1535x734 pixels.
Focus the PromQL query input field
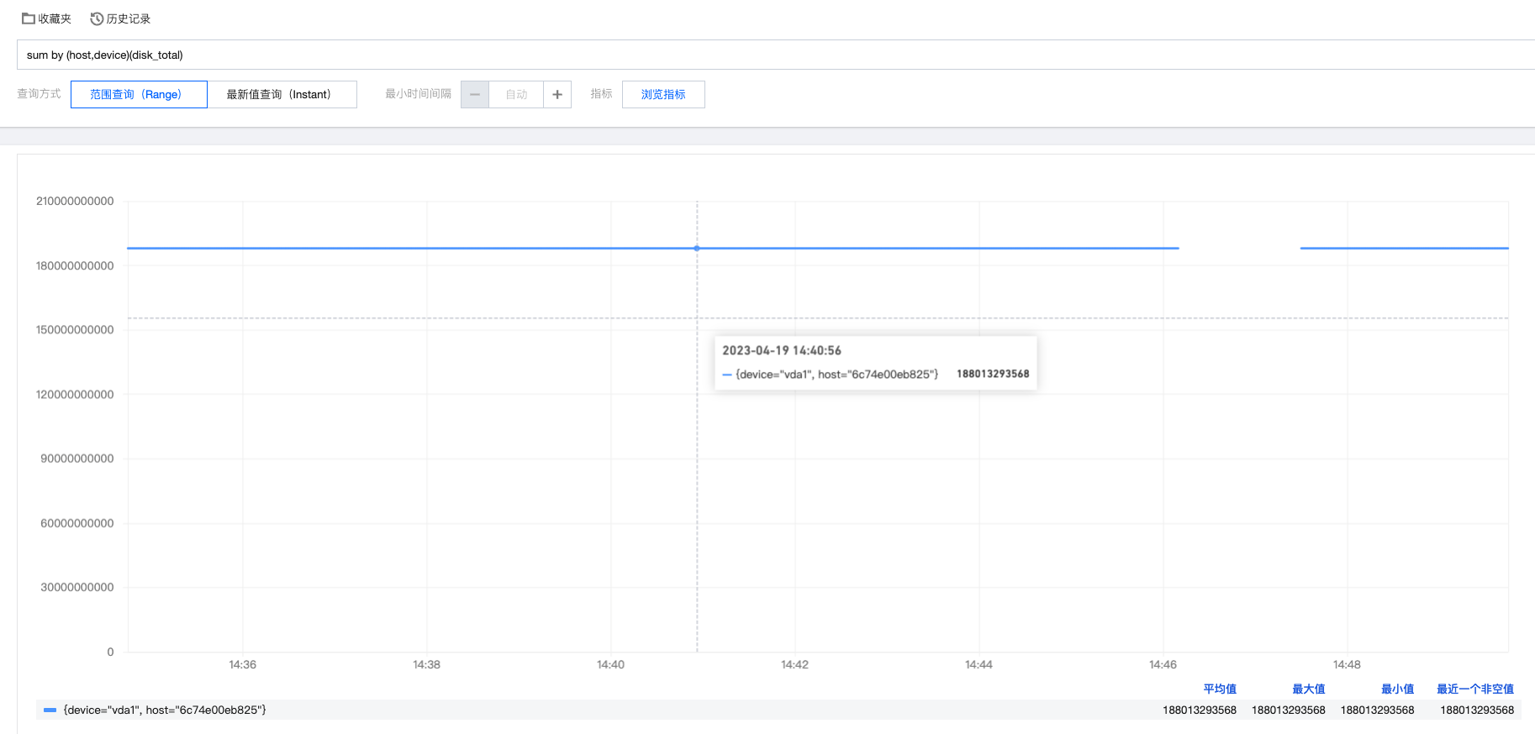pyautogui.click(x=757, y=55)
